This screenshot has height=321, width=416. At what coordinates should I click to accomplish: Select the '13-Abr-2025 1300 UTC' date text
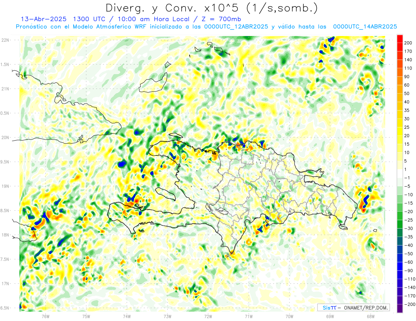click(x=63, y=19)
